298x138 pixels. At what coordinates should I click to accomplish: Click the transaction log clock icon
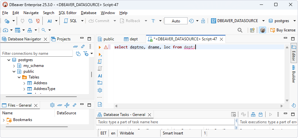point(191,21)
